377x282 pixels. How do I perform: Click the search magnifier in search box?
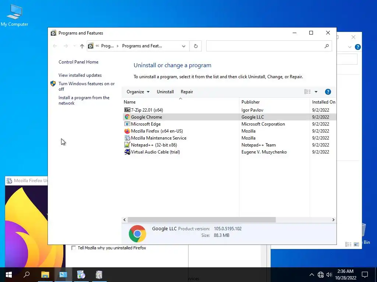(326, 46)
